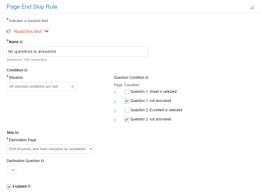
Task: Open the Question Condition help icon
Action: pos(147,78)
